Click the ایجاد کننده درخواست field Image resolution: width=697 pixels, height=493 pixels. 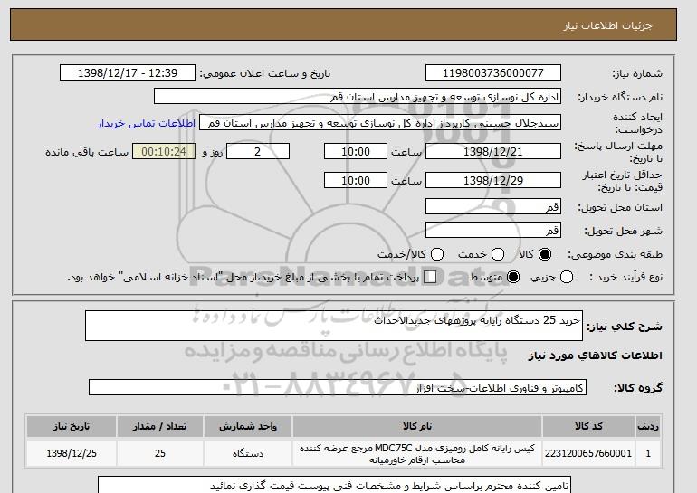[380, 123]
